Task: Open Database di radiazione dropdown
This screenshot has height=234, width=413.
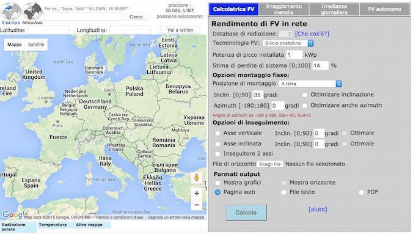Action: pos(286,34)
